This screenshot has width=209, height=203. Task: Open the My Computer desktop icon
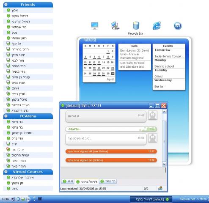point(94,26)
